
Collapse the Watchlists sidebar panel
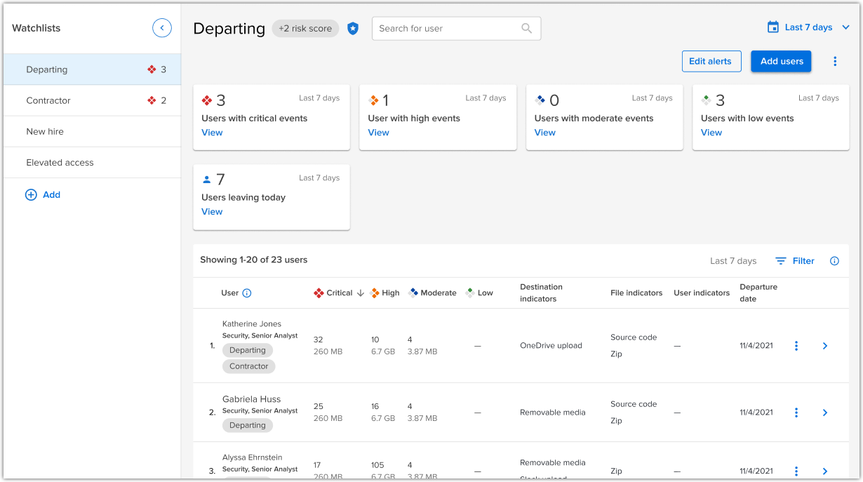162,28
